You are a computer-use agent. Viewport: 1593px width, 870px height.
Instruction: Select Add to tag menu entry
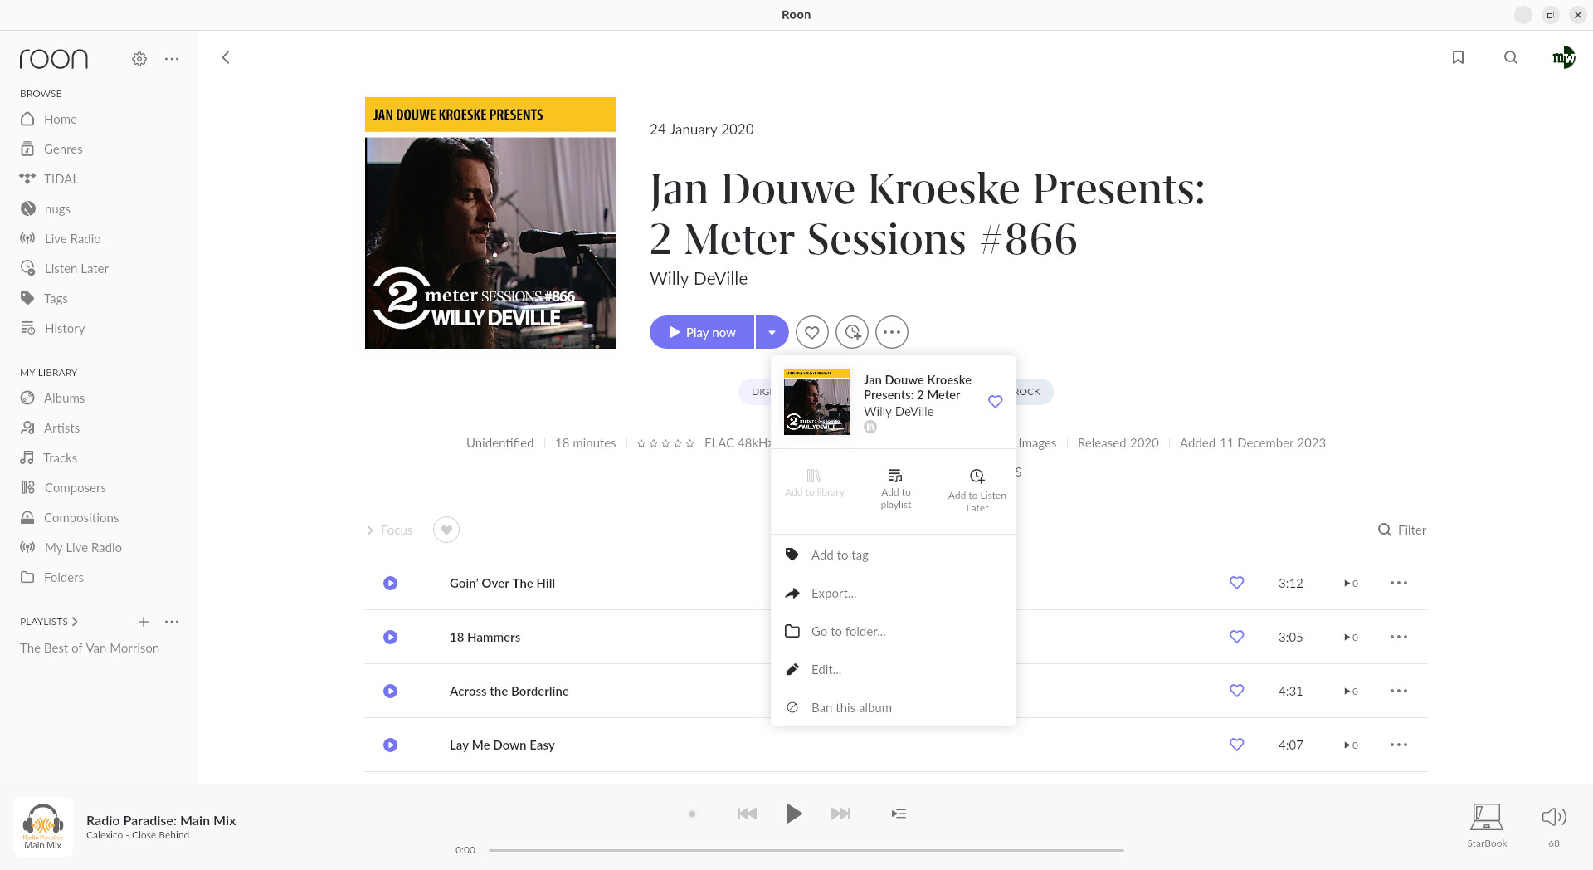click(840, 555)
